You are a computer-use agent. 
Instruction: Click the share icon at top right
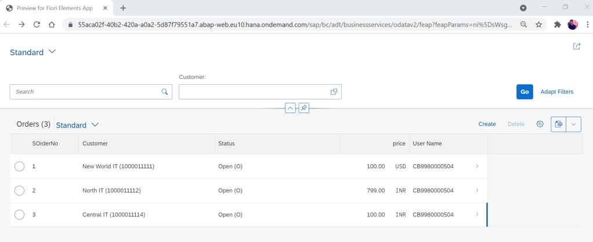tap(577, 46)
